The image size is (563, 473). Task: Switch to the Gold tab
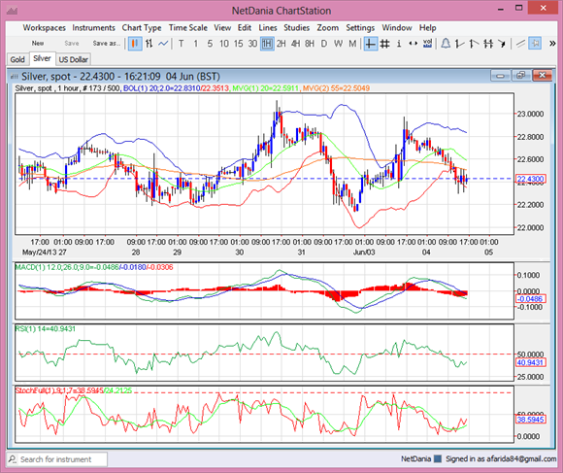pyautogui.click(x=17, y=59)
